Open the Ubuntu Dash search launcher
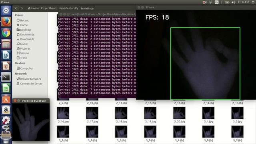The width and height of the screenshot is (256, 144). point(6,11)
